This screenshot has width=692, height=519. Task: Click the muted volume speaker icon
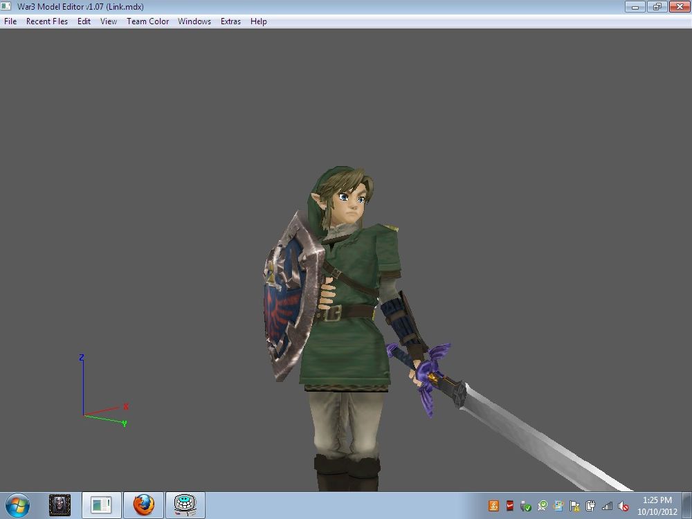pos(623,506)
